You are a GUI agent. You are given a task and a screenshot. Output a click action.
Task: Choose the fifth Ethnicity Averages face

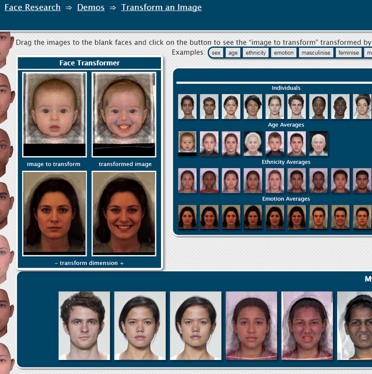(275, 181)
